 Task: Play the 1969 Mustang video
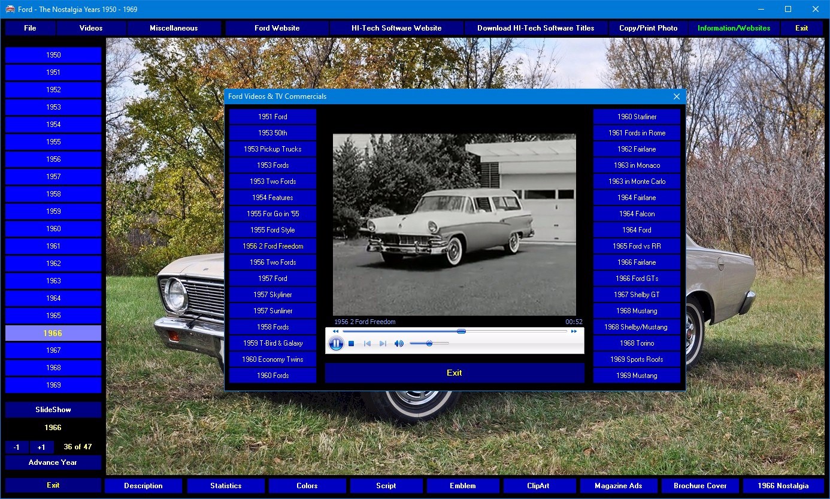tap(637, 376)
